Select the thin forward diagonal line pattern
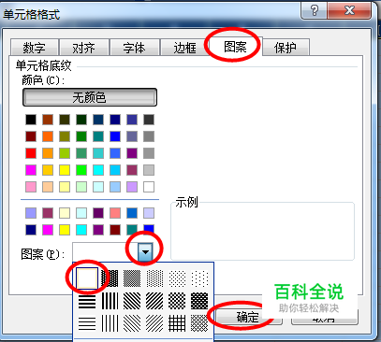The height and width of the screenshot is (342, 381). pyautogui.click(x=154, y=323)
